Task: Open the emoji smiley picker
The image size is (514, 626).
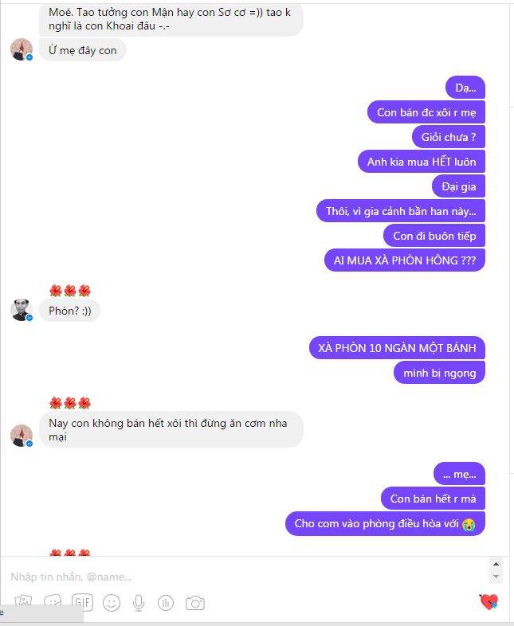Action: pyautogui.click(x=112, y=602)
